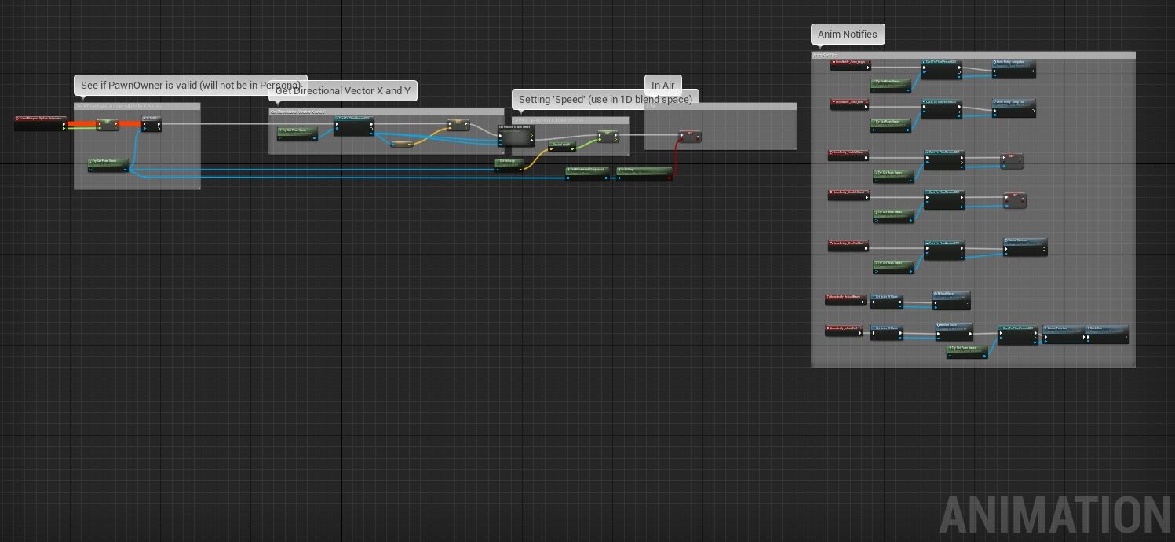The width and height of the screenshot is (1175, 542).
Task: Select Try Get Pawn Owner under AnimNotify_Jump_begin
Action: pyautogui.click(x=892, y=85)
